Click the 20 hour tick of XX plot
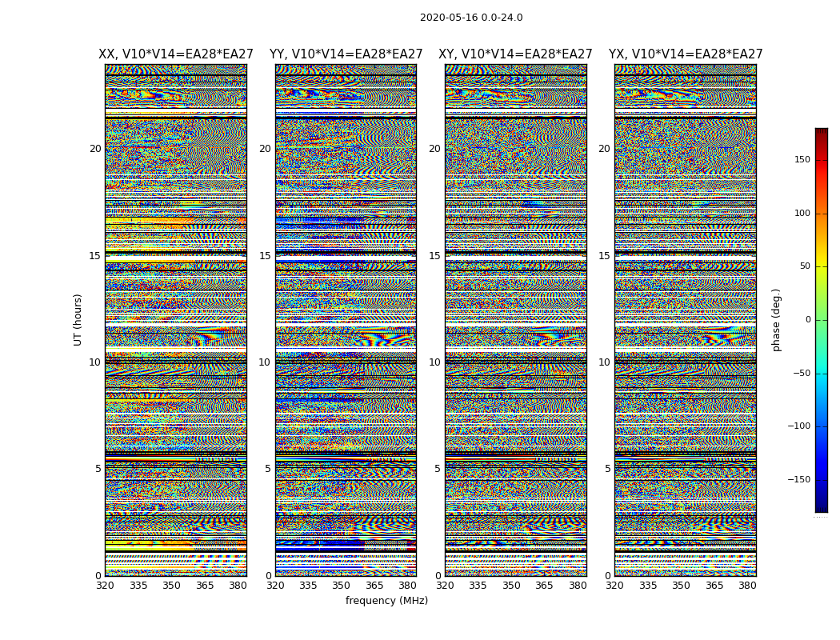Viewport: 840px width, 640px height. tap(95, 149)
